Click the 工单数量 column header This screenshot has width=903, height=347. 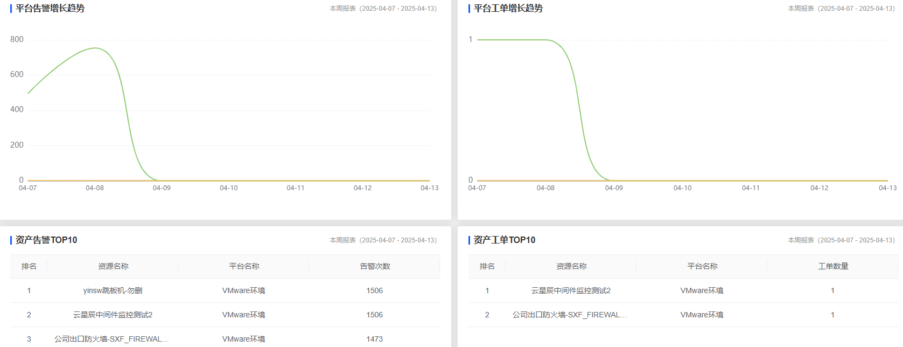tap(833, 266)
